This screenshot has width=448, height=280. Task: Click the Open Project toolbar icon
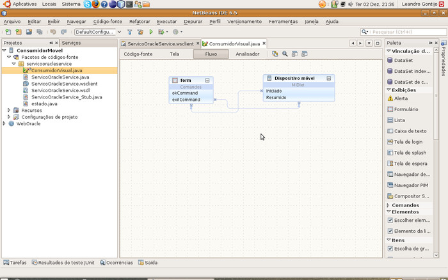(x=29, y=32)
